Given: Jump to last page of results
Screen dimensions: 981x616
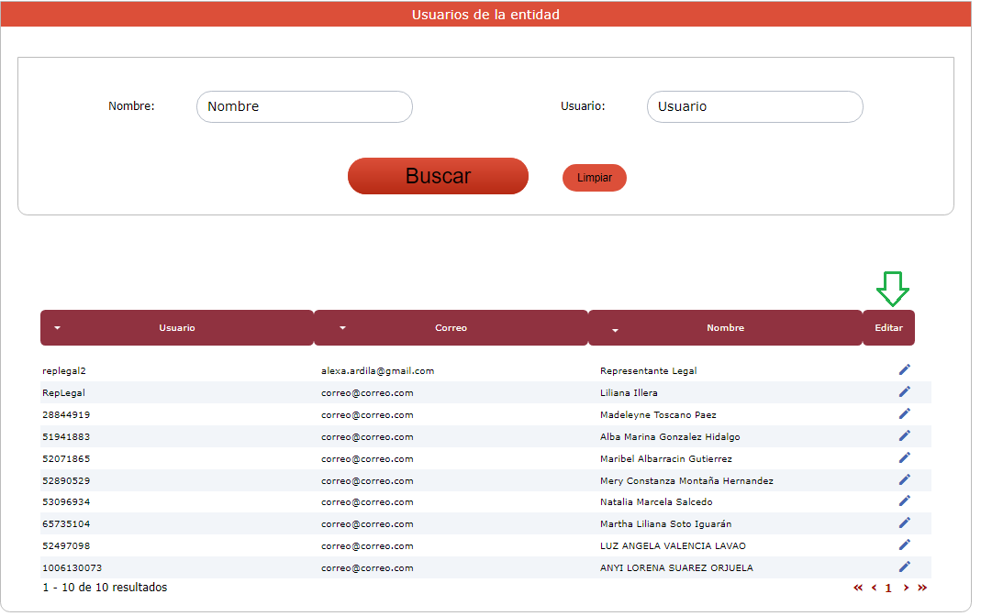Looking at the screenshot, I should click(x=922, y=588).
